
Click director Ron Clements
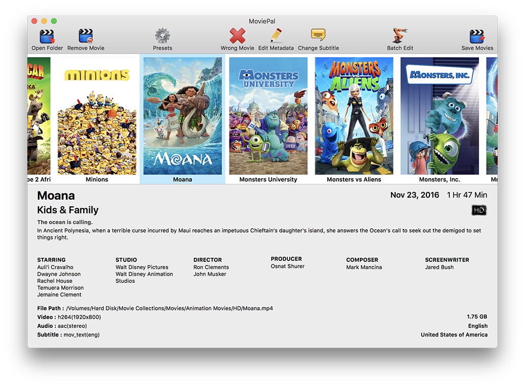pyautogui.click(x=211, y=267)
